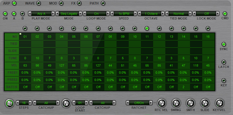Click previous arrow of STEPS selector
233x115 pixels.
tap(18, 103)
